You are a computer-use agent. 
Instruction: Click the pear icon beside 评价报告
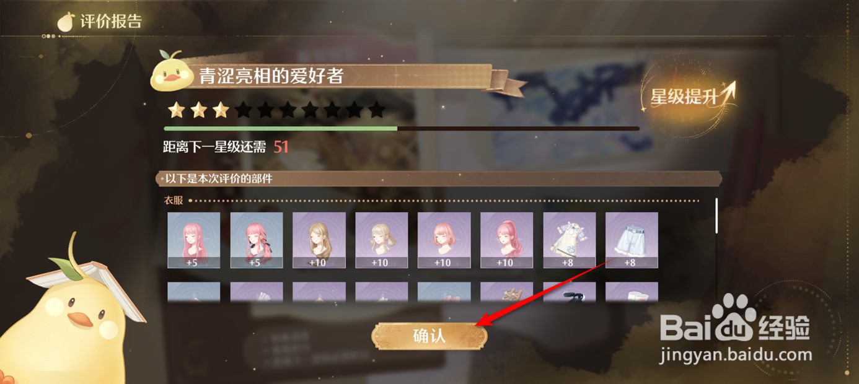point(65,21)
